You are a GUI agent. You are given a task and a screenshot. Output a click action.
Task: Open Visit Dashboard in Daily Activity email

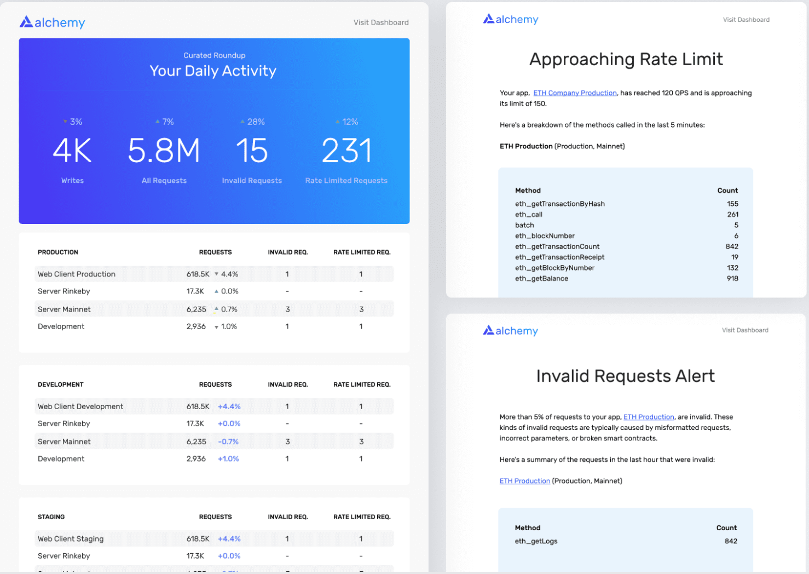point(380,22)
